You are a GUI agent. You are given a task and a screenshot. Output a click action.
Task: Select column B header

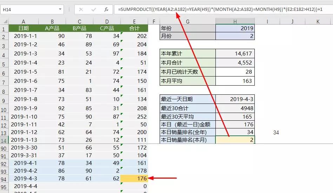point(52,21)
